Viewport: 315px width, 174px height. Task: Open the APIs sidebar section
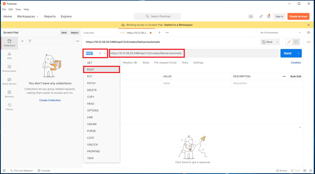9,56
